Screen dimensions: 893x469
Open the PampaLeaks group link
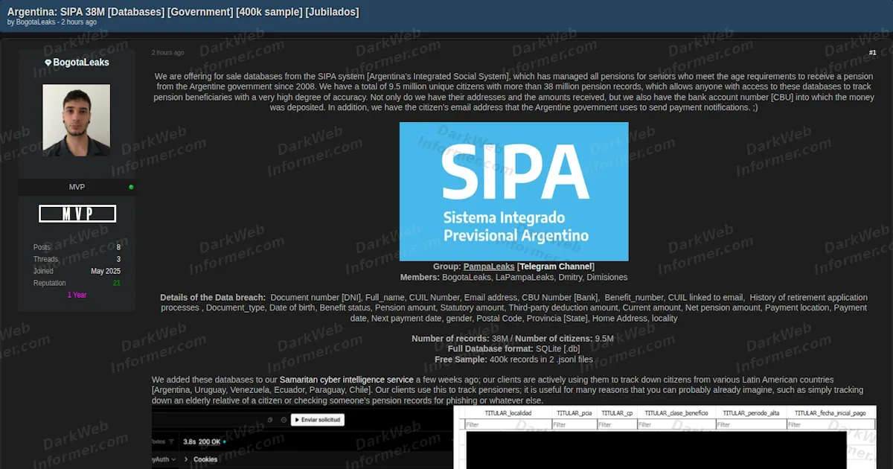[x=489, y=267]
